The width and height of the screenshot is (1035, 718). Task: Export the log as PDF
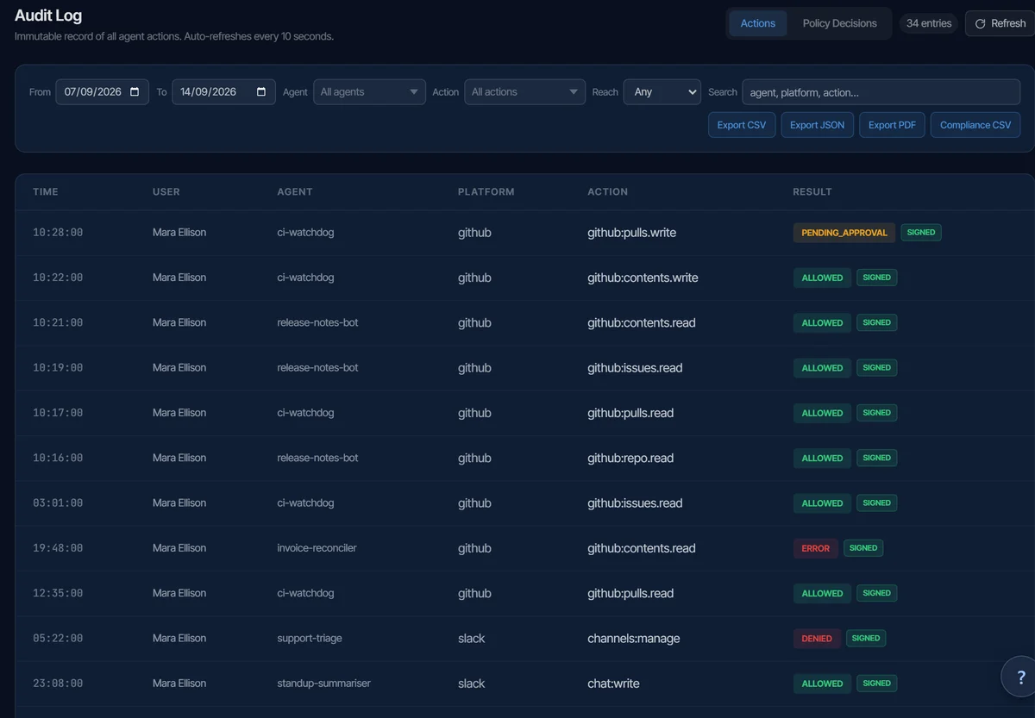pyautogui.click(x=892, y=125)
